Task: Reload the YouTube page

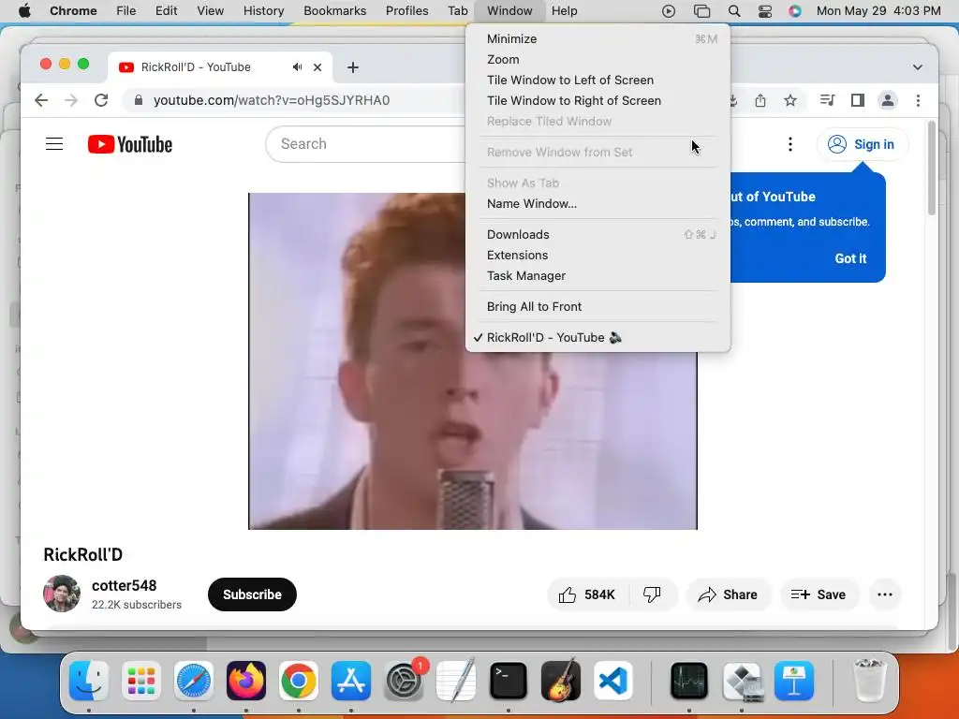Action: (101, 100)
